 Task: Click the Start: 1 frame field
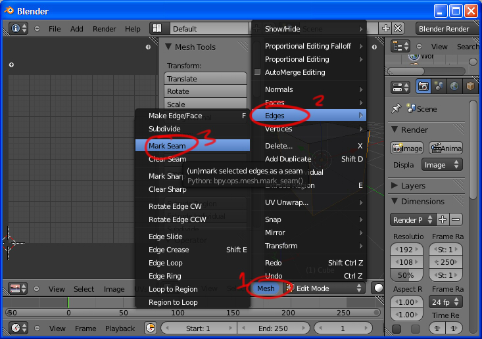(x=199, y=328)
